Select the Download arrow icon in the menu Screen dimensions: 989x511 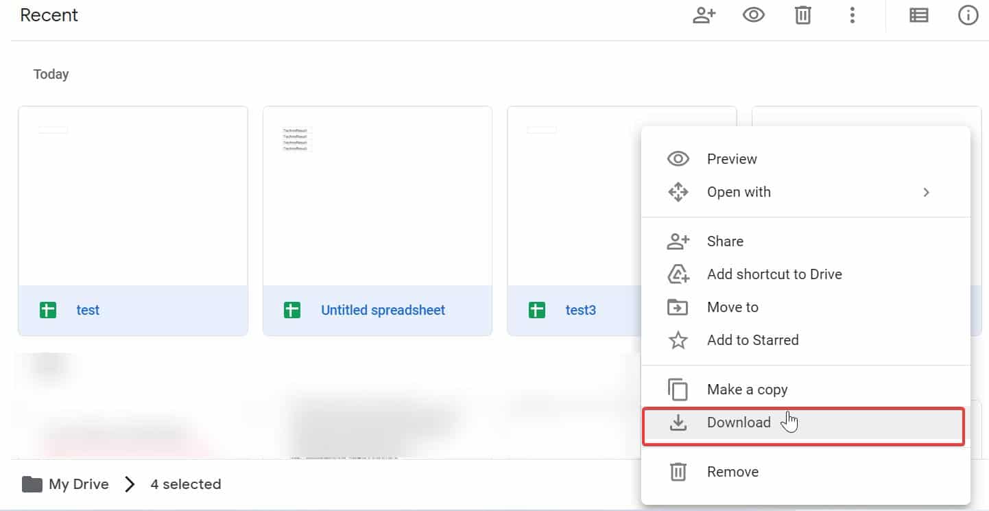click(x=678, y=423)
